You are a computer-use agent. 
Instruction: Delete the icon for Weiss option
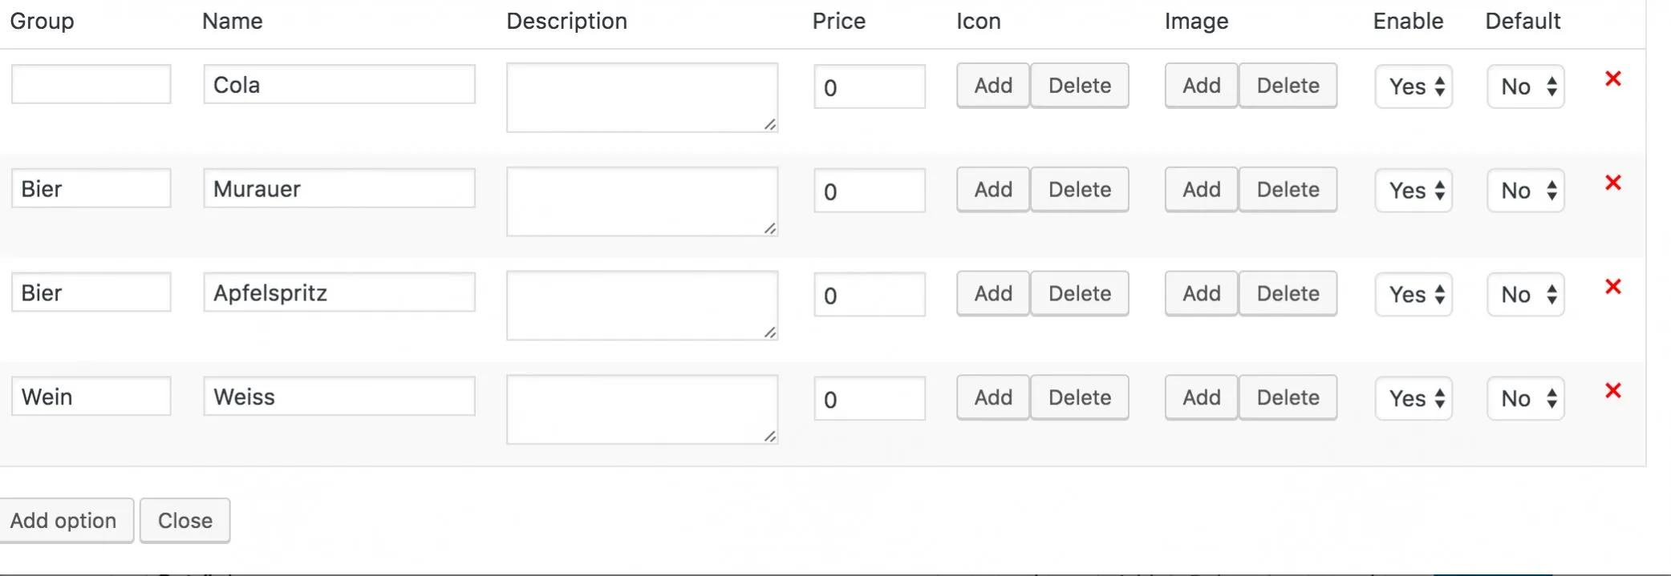coord(1080,398)
